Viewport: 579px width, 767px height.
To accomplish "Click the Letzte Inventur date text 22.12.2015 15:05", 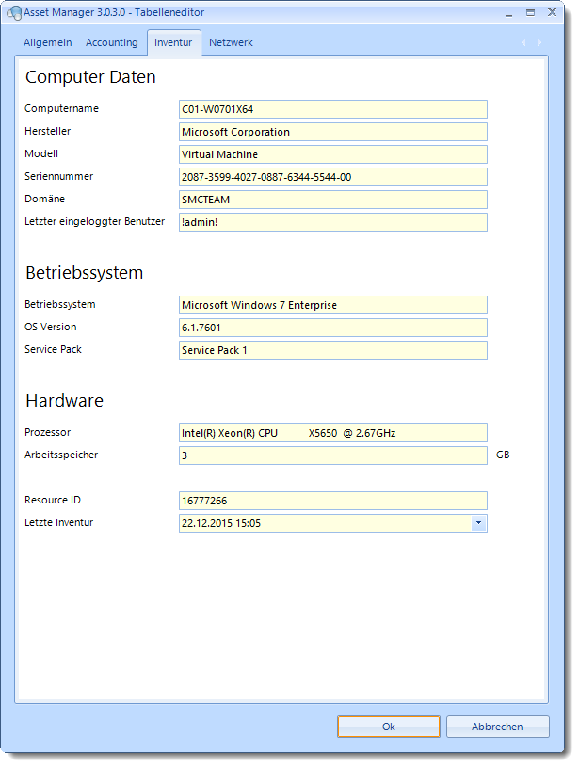I will pyautogui.click(x=221, y=523).
